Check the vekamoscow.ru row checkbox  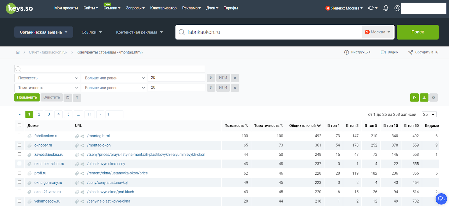(19, 201)
